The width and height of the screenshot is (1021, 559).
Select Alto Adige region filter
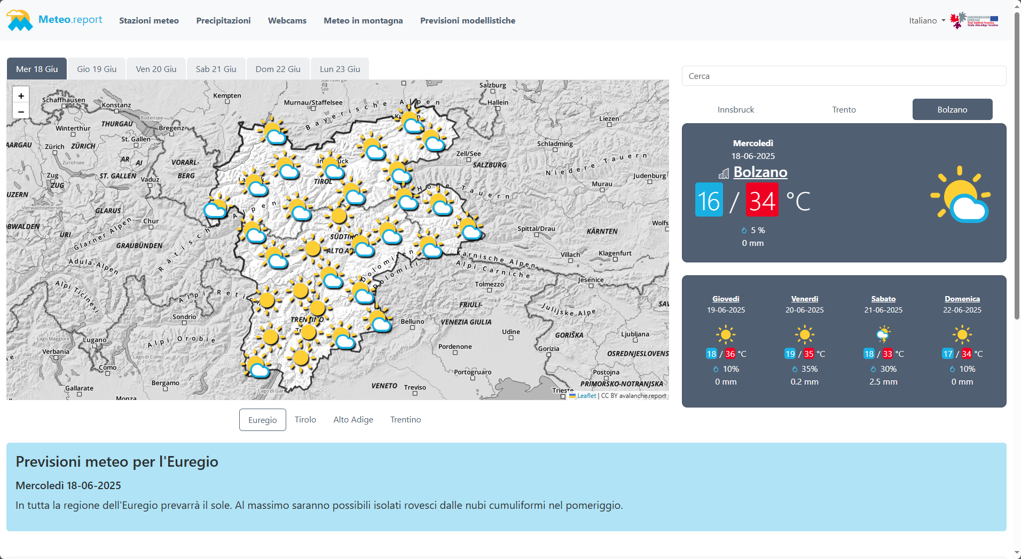pyautogui.click(x=353, y=420)
